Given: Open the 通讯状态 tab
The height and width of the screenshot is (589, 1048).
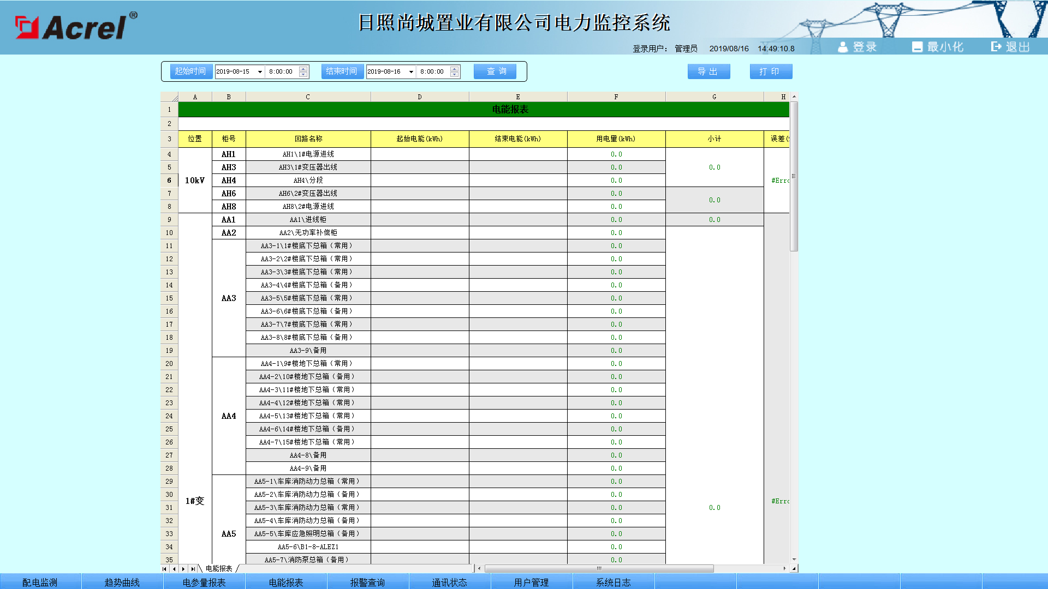Looking at the screenshot, I should tap(450, 582).
